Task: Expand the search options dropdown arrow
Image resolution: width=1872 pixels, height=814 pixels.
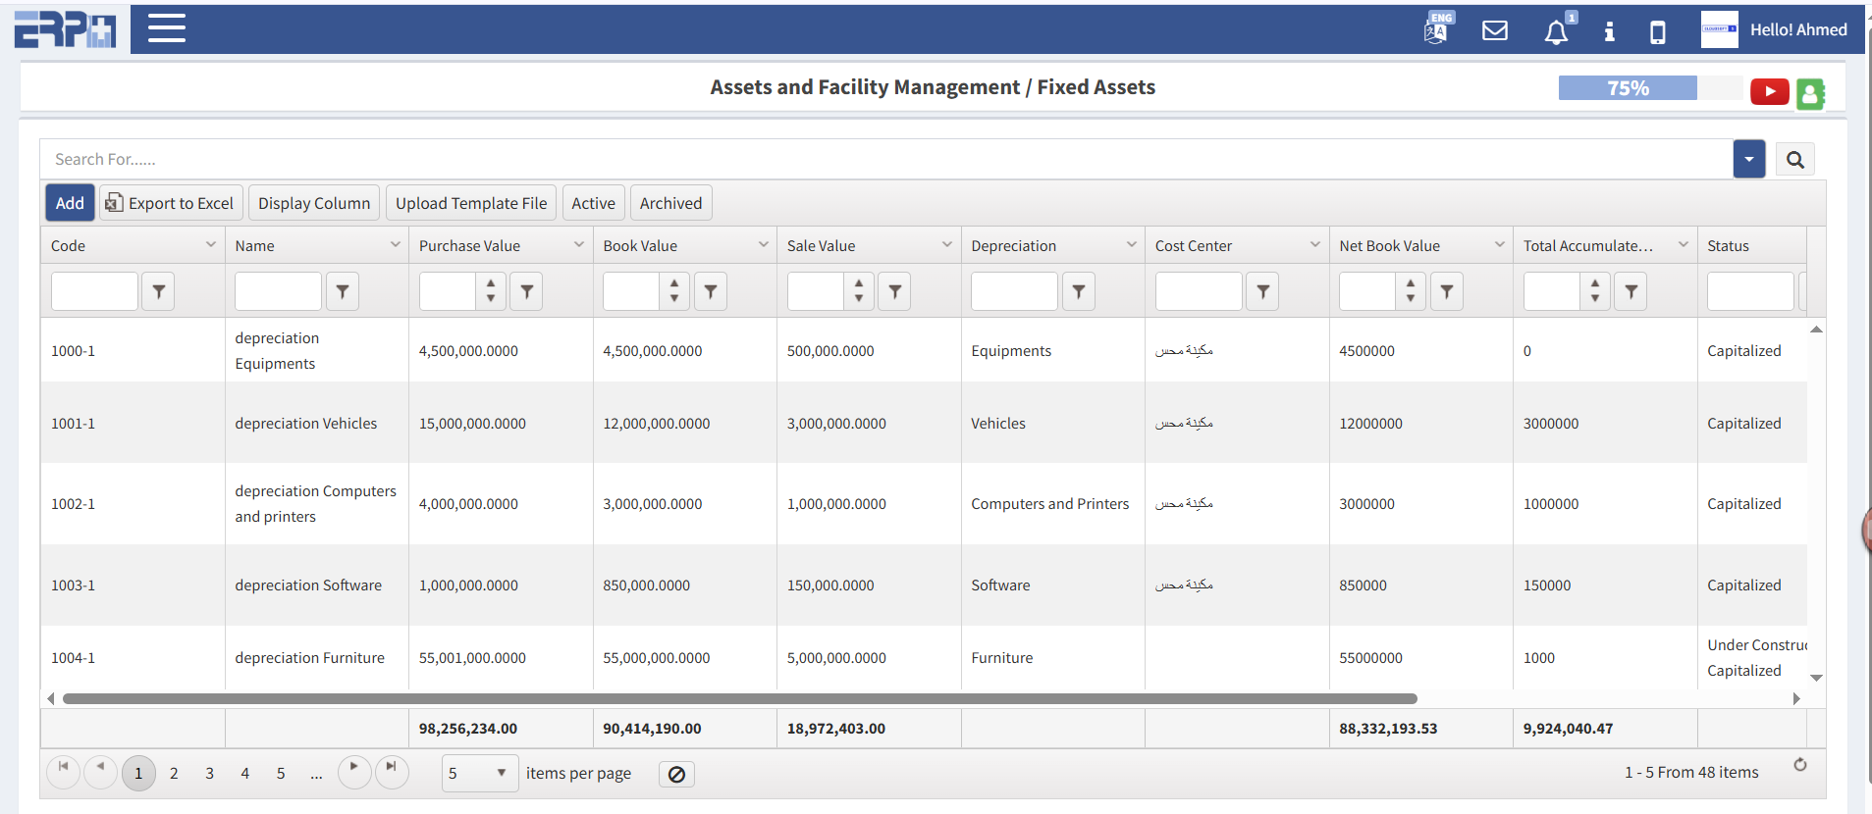Action: pyautogui.click(x=1748, y=159)
